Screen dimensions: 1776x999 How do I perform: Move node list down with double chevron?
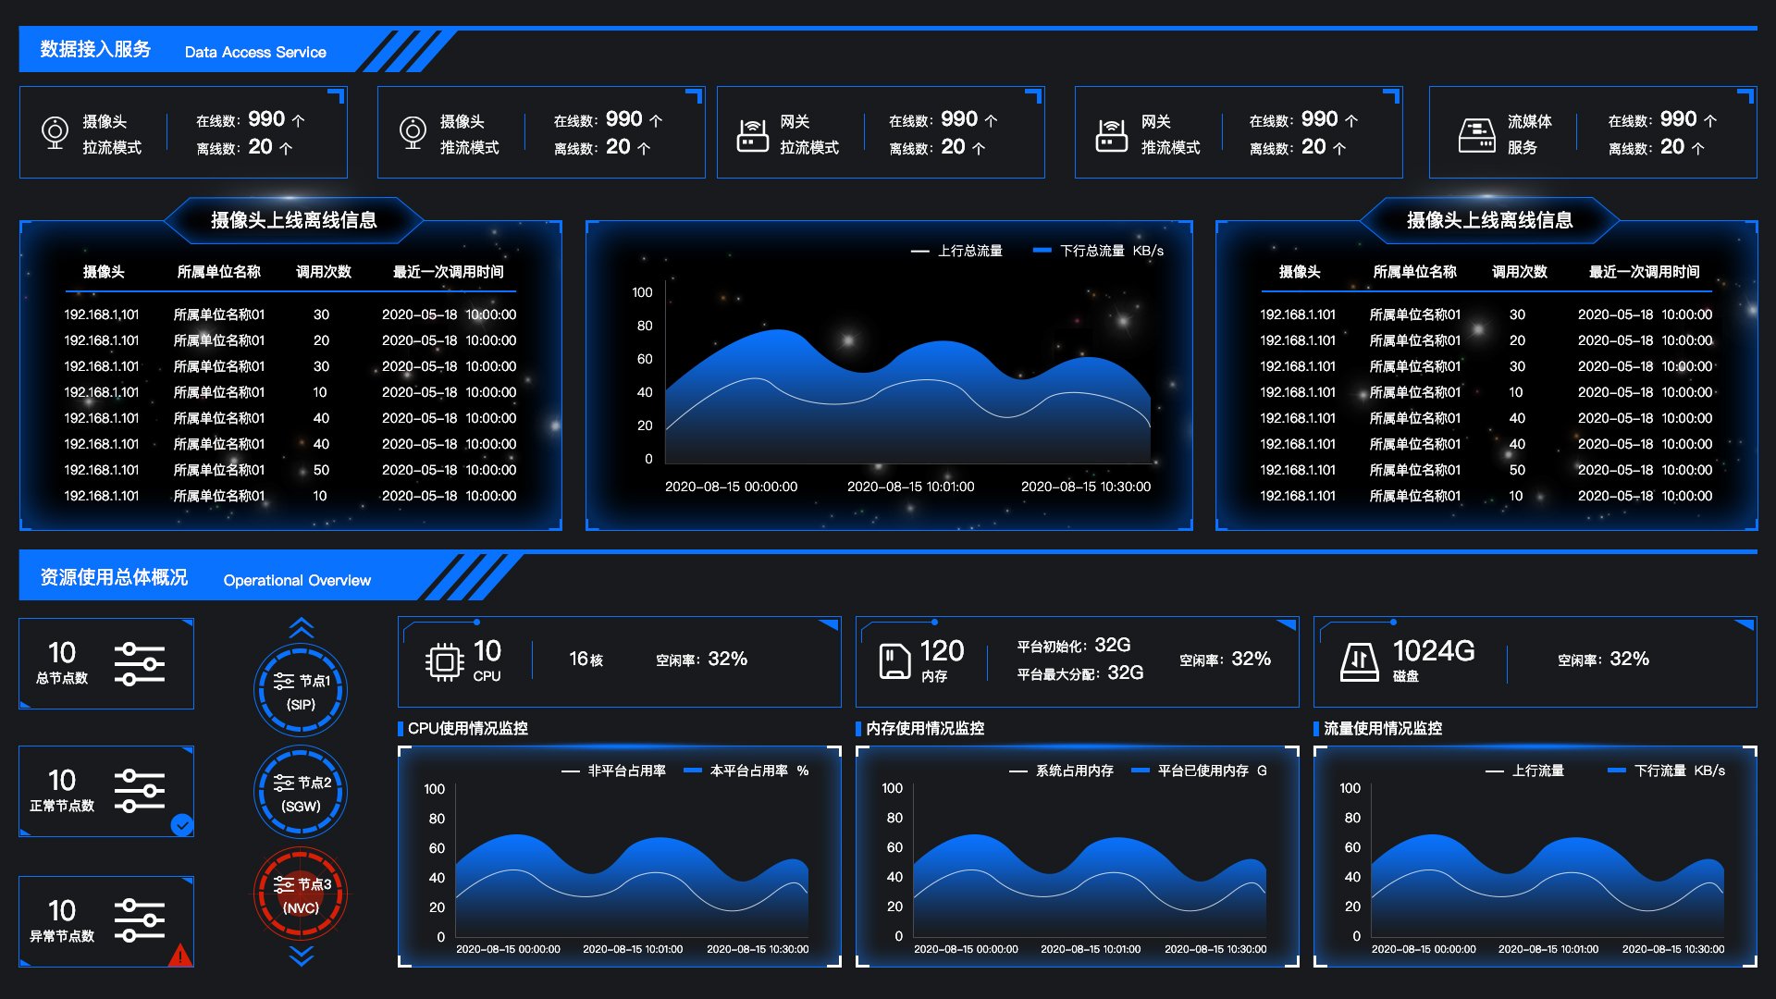pyautogui.click(x=302, y=956)
